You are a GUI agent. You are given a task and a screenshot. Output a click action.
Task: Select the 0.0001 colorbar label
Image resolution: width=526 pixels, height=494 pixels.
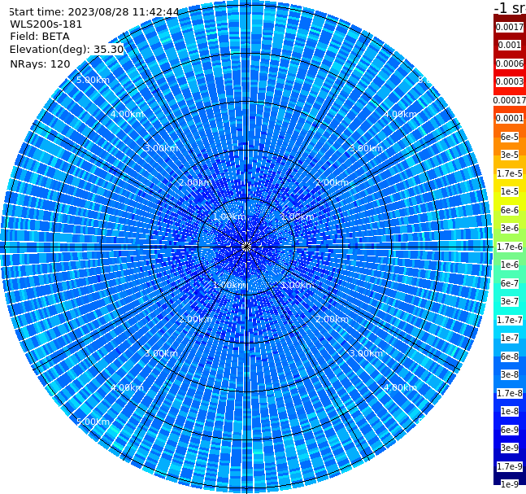point(510,118)
